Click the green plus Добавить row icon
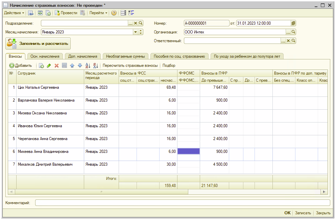Viewport: 336px width, 219px height. click(12, 65)
